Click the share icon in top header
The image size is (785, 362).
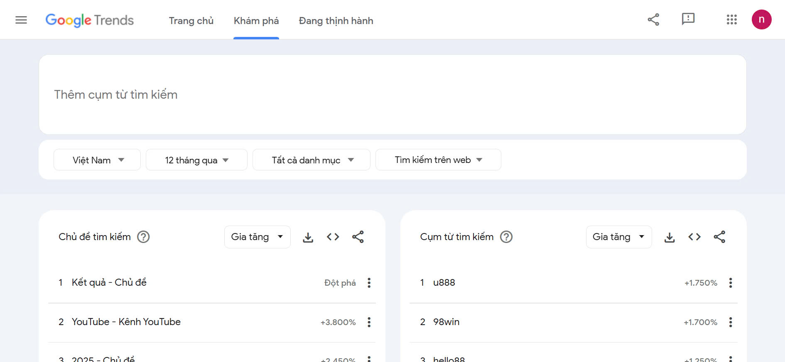point(653,19)
